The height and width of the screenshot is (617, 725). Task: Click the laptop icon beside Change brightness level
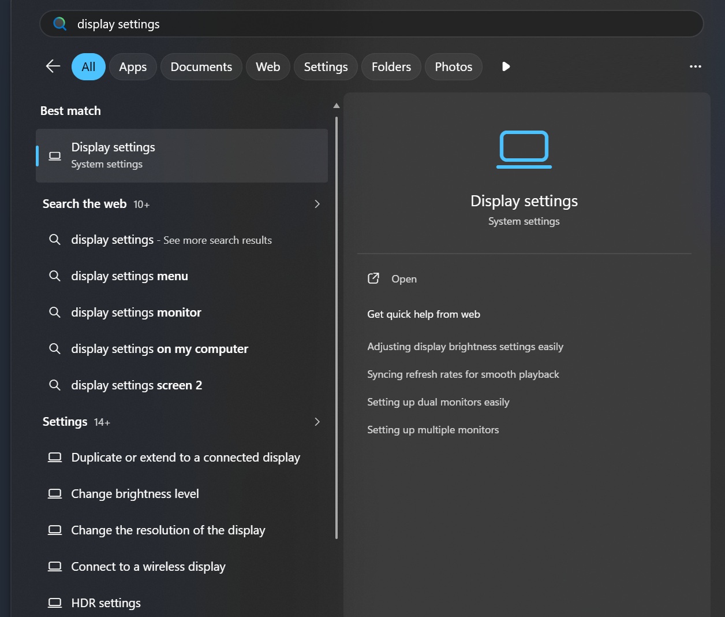click(x=55, y=494)
